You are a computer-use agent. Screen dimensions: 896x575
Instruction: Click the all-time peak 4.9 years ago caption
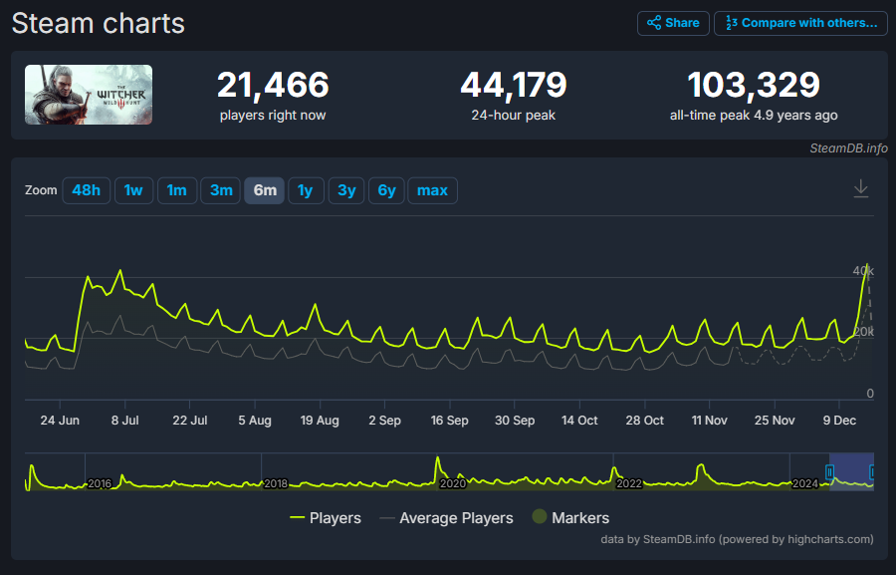(x=754, y=116)
